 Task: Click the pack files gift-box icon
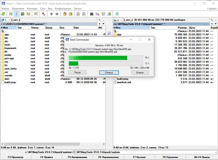click(65, 14)
